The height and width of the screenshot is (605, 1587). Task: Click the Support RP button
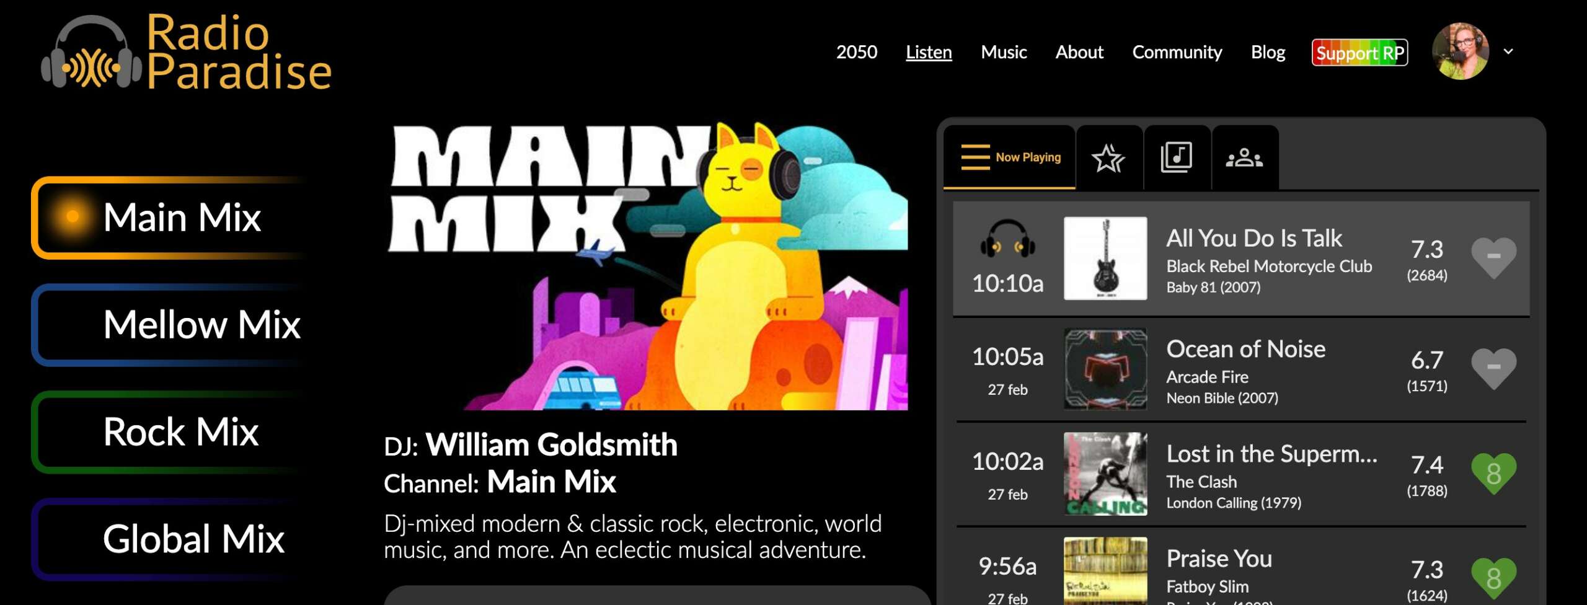(1359, 53)
